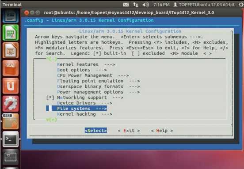Click the <Select> button
The height and width of the screenshot is (169, 244).
click(x=96, y=131)
